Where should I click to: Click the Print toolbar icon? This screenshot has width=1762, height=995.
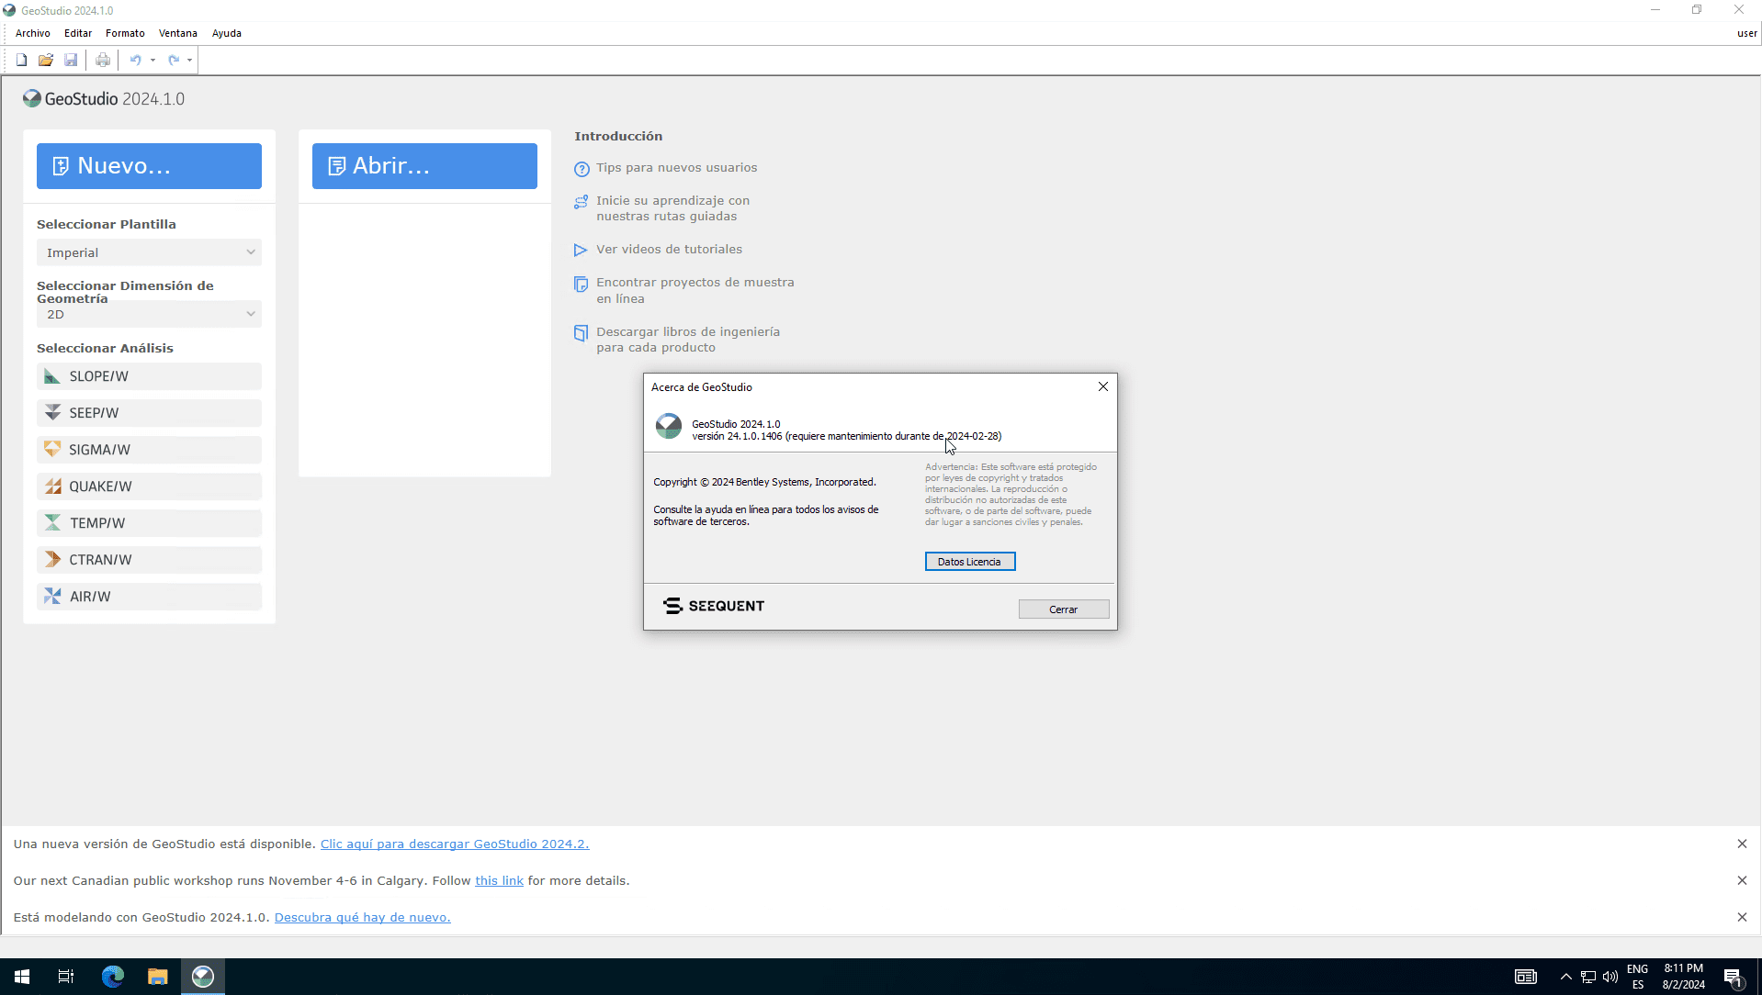(103, 61)
